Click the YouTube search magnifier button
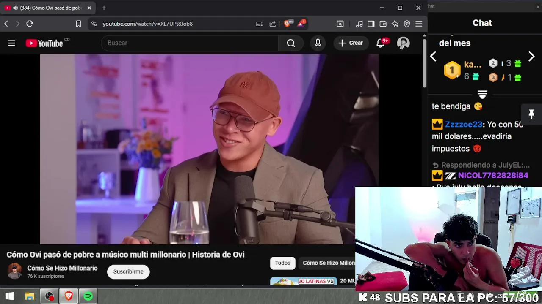This screenshot has width=542, height=304. coord(291,43)
